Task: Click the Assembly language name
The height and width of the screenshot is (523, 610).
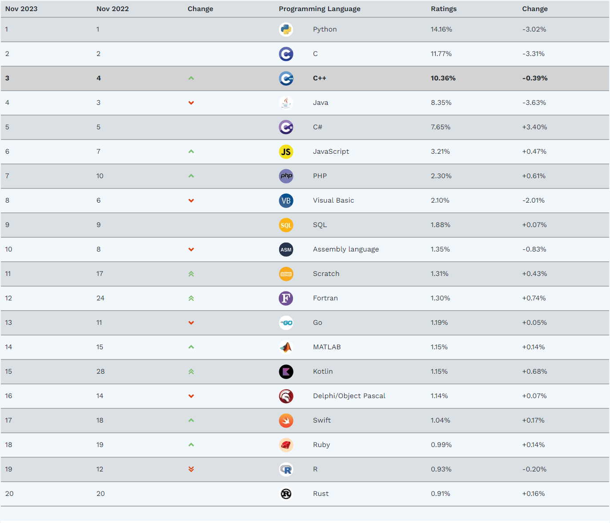Action: [346, 249]
